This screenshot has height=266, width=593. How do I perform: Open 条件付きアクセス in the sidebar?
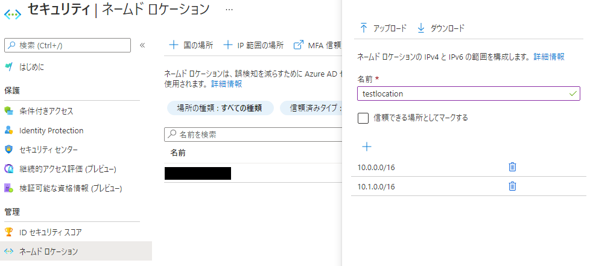pyautogui.click(x=46, y=111)
